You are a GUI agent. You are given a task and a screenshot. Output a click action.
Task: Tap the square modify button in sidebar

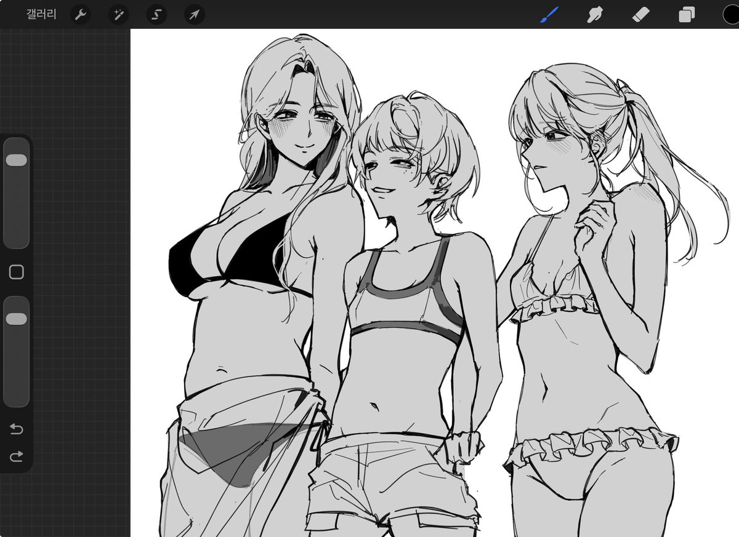tap(17, 272)
